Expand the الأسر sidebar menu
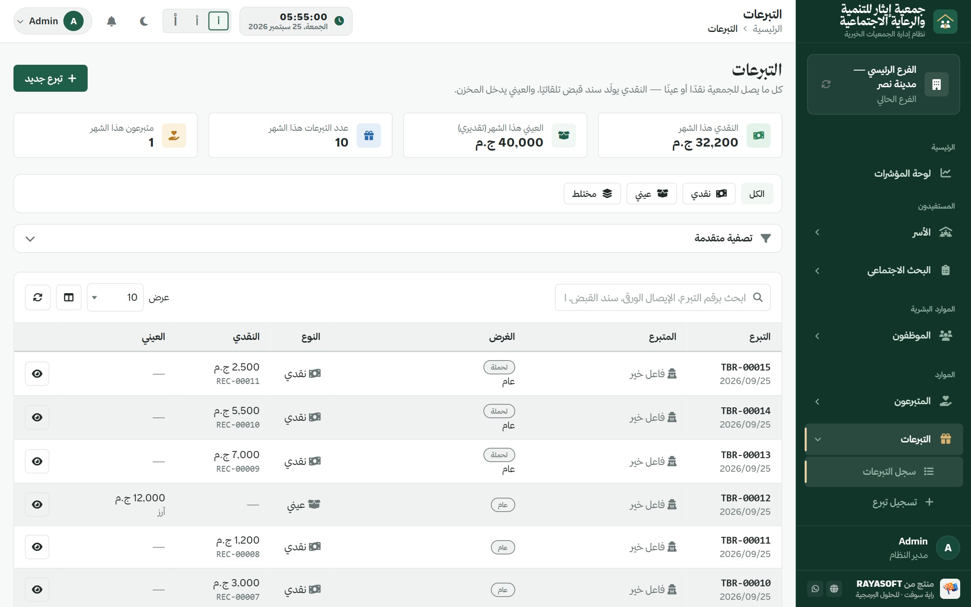Viewport: 971px width, 607px height. pyautogui.click(x=883, y=232)
